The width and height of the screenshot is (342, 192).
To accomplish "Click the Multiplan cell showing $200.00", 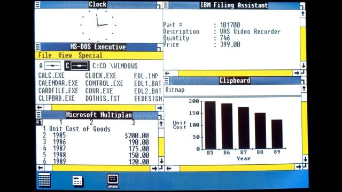I will click(x=137, y=135).
